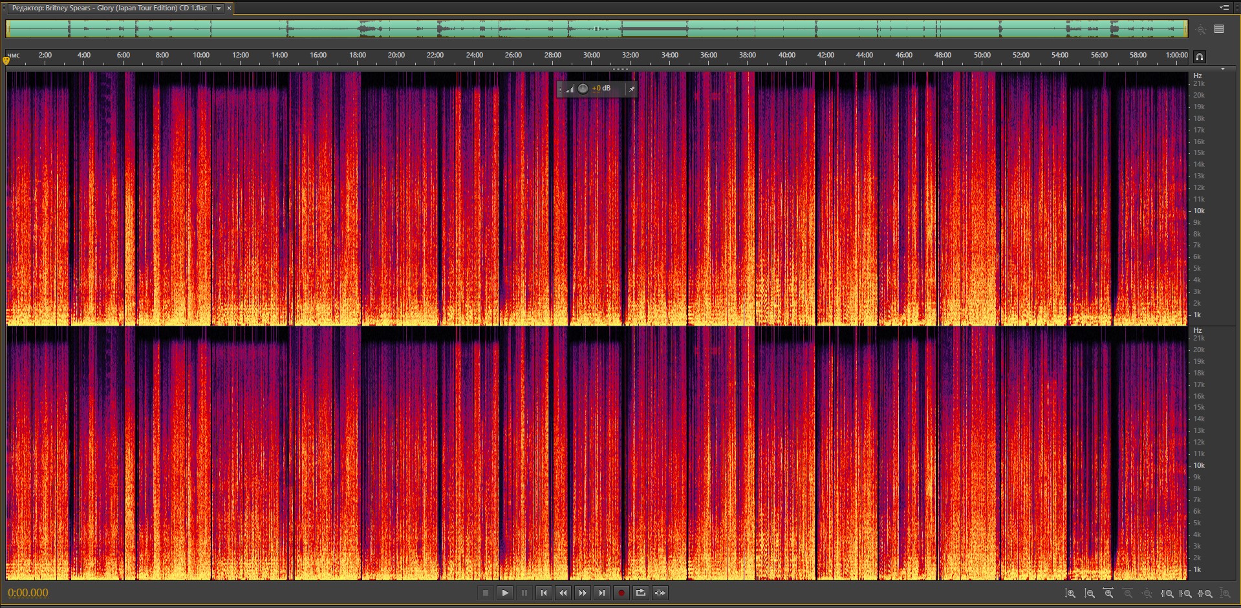The width and height of the screenshot is (1241, 608).
Task: Expand the small triangle above the Hz scale
Action: pyautogui.click(x=1222, y=68)
